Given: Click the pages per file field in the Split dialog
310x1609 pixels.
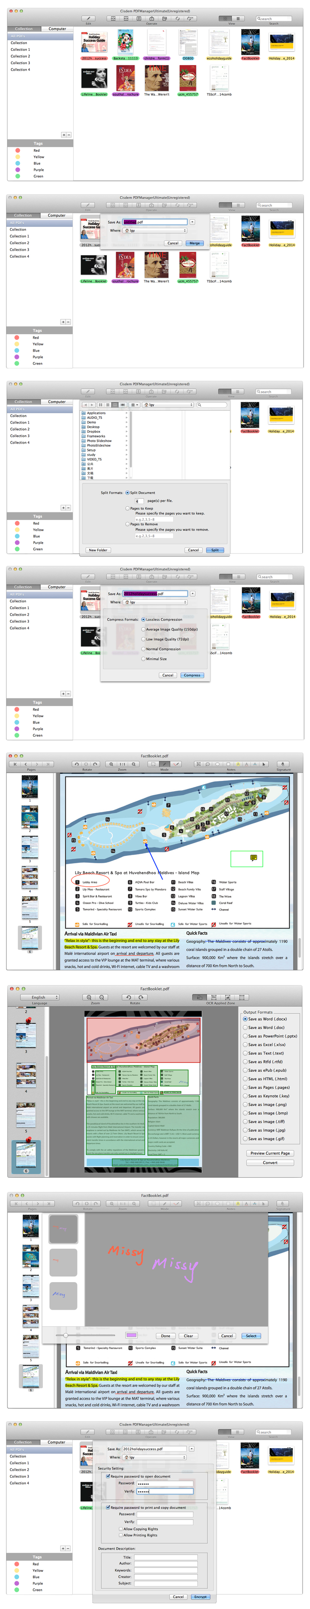Looking at the screenshot, I should point(140,501).
